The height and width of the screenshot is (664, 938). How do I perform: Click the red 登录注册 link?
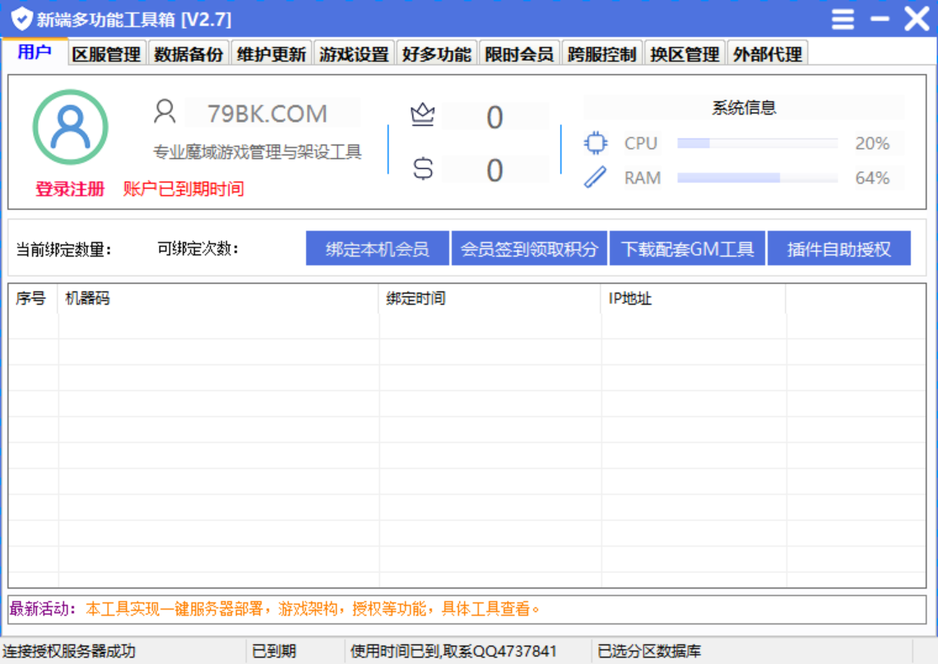(x=70, y=189)
